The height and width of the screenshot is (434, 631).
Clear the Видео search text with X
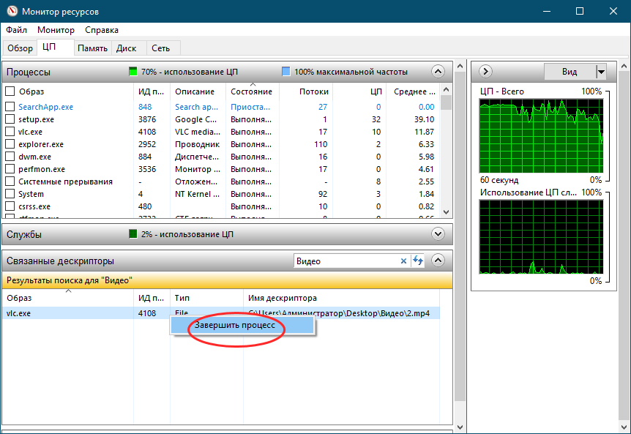tap(403, 261)
